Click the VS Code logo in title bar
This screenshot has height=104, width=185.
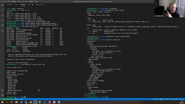[2, 1]
